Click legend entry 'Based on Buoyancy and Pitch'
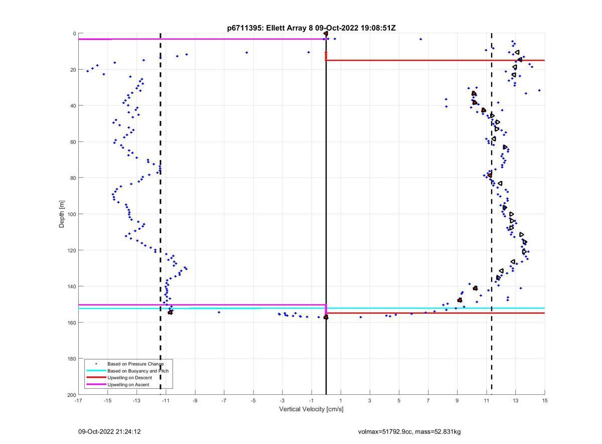Viewport: 602px width, 444px height. tap(138, 371)
